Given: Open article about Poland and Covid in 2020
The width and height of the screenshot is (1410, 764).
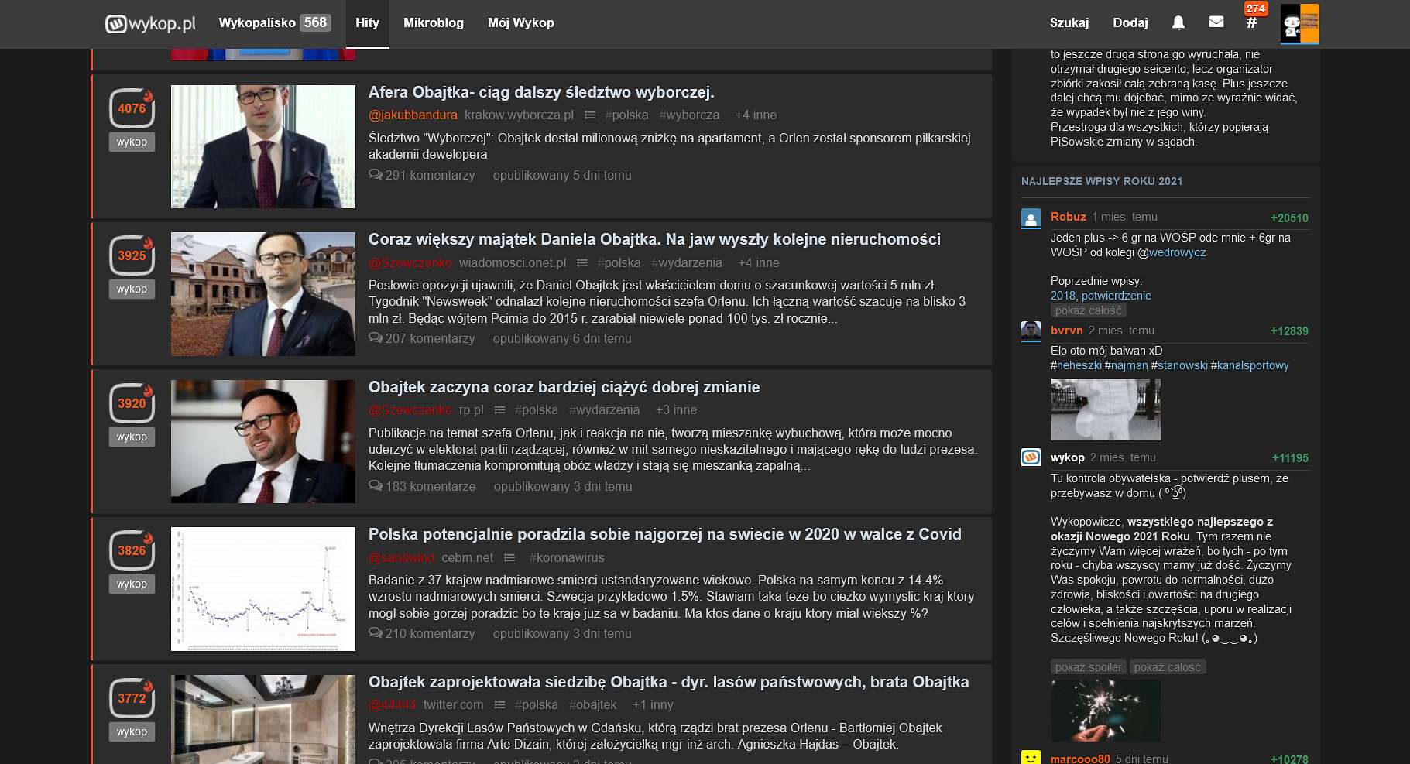Looking at the screenshot, I should (x=665, y=534).
